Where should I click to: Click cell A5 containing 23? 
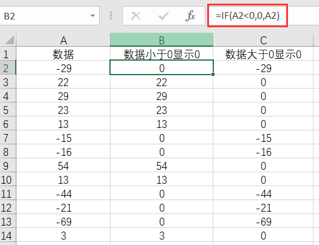point(63,109)
